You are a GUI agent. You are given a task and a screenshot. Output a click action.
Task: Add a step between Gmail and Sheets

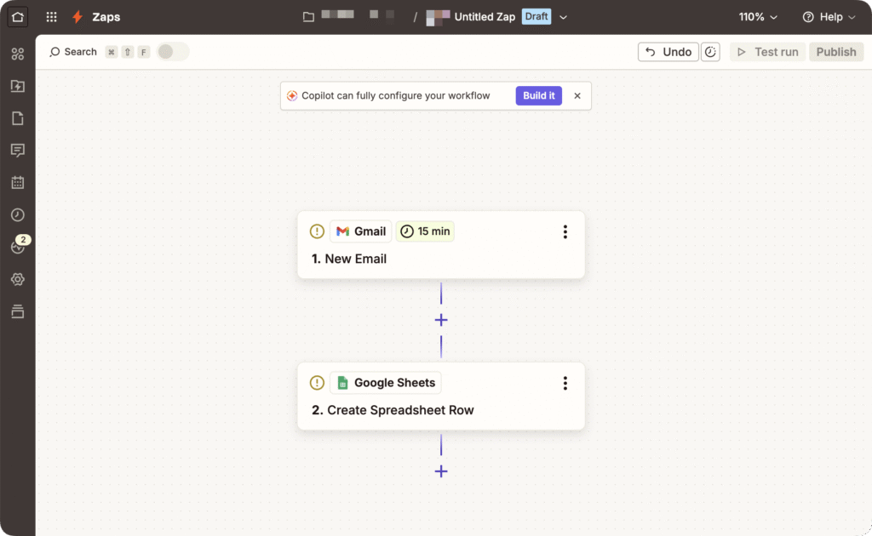(x=441, y=320)
